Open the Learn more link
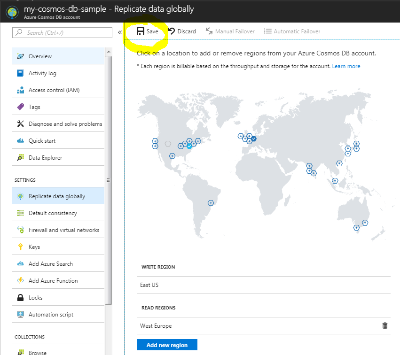The width and height of the screenshot is (400, 355). tap(346, 66)
